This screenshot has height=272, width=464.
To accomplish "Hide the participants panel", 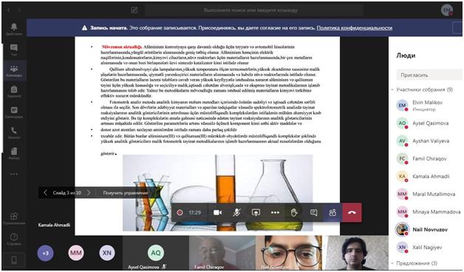I will point(332,213).
